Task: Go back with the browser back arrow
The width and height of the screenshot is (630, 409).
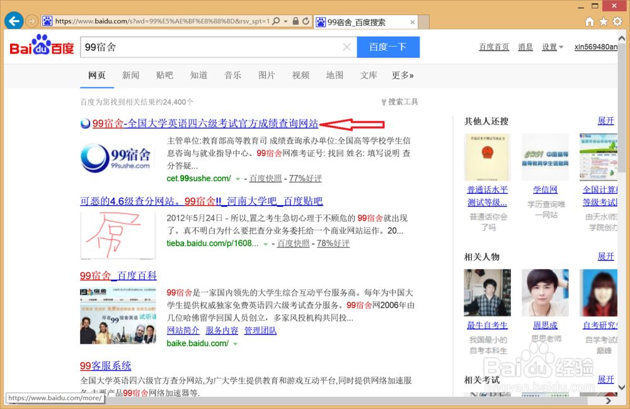Action: click(14, 21)
